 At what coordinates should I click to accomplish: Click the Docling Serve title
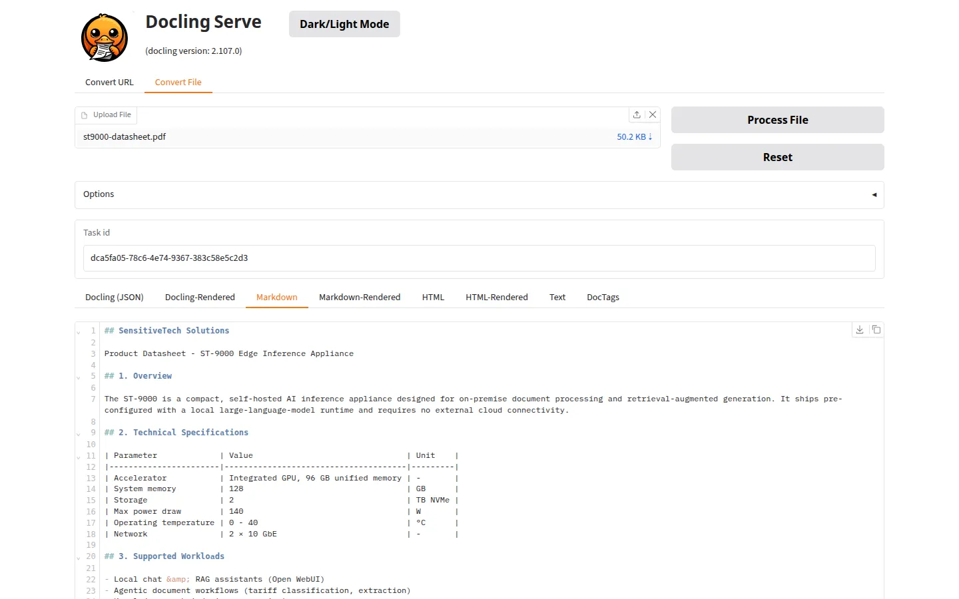pos(204,22)
